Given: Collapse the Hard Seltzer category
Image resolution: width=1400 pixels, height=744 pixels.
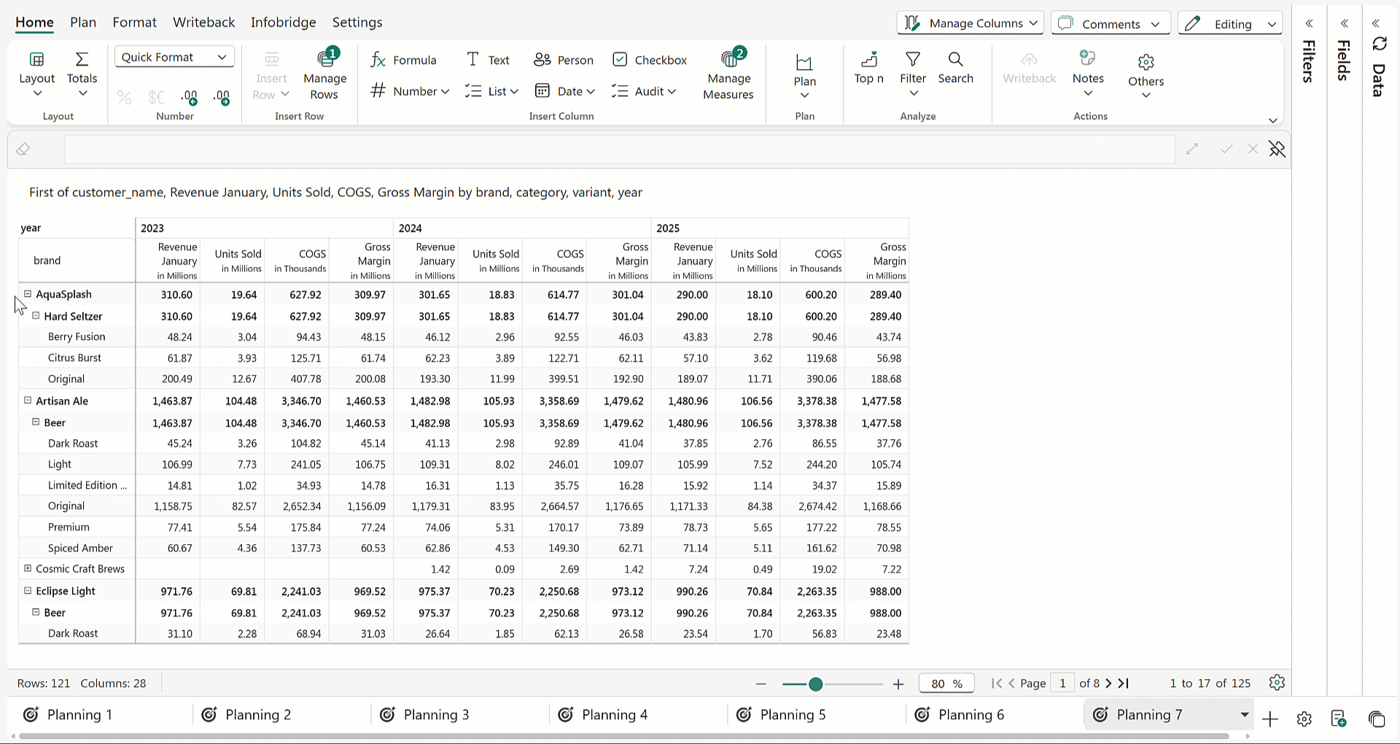Looking at the screenshot, I should 36,316.
